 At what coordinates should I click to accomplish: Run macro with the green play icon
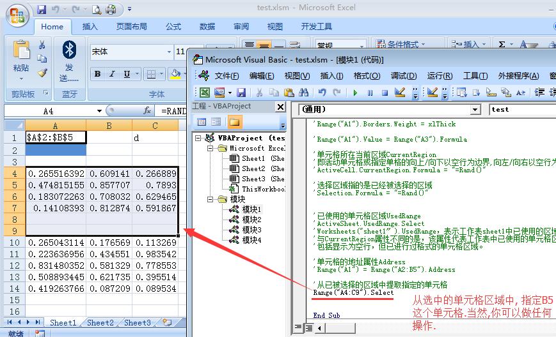pyautogui.click(x=355, y=93)
